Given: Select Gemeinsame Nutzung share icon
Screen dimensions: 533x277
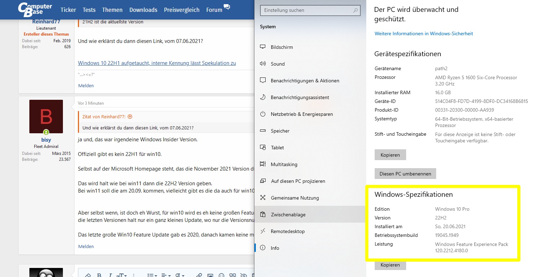Looking at the screenshot, I should [x=263, y=197].
